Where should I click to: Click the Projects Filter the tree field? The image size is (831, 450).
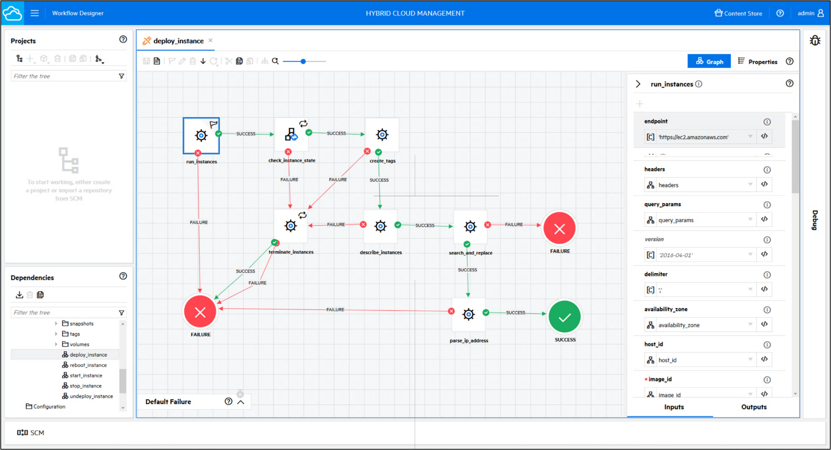tap(68, 76)
